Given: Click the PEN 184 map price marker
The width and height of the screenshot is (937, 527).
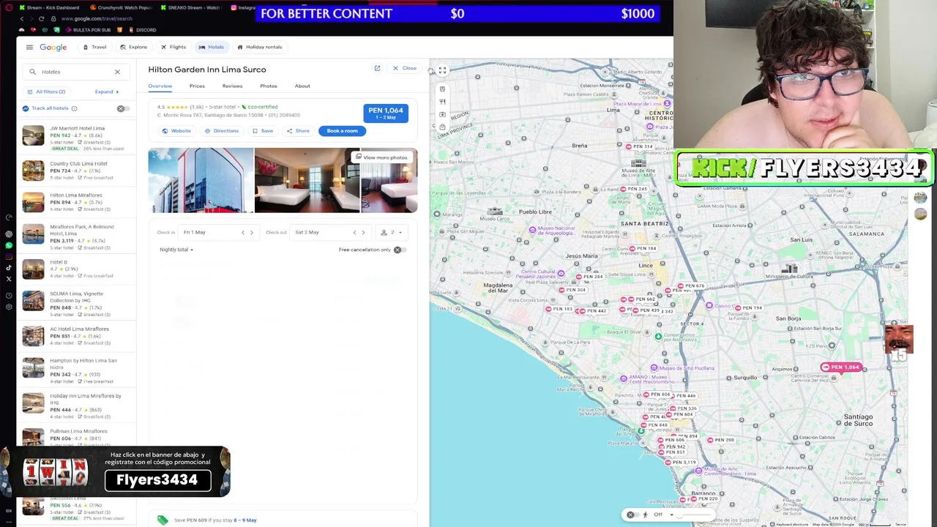Looking at the screenshot, I should pos(643,249).
